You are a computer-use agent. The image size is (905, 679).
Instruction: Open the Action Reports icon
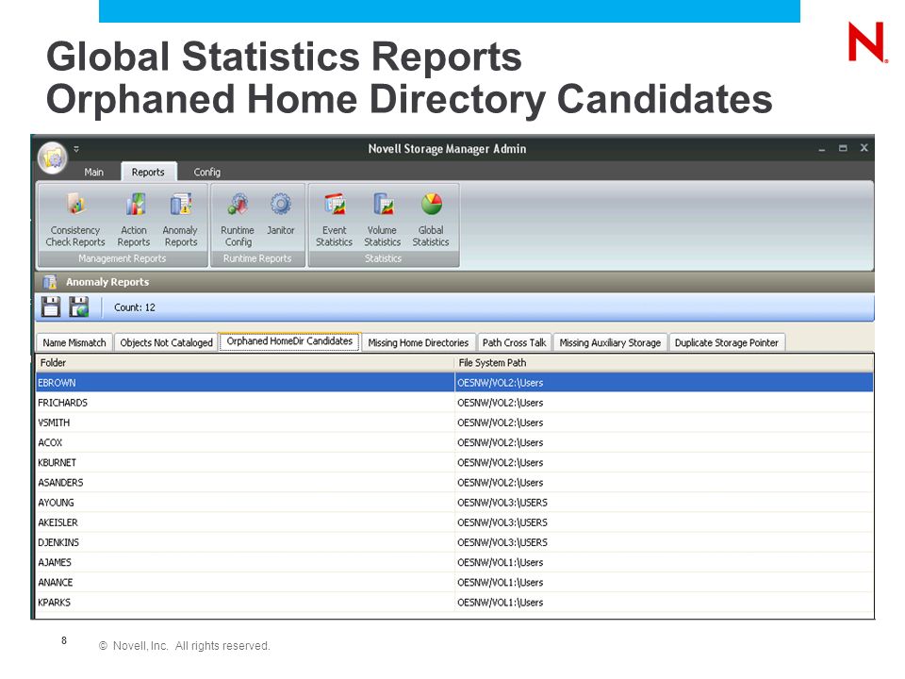pos(134,220)
